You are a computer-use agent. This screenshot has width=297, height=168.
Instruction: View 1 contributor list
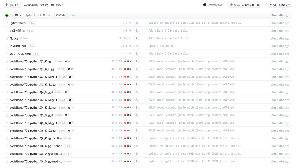213,5
